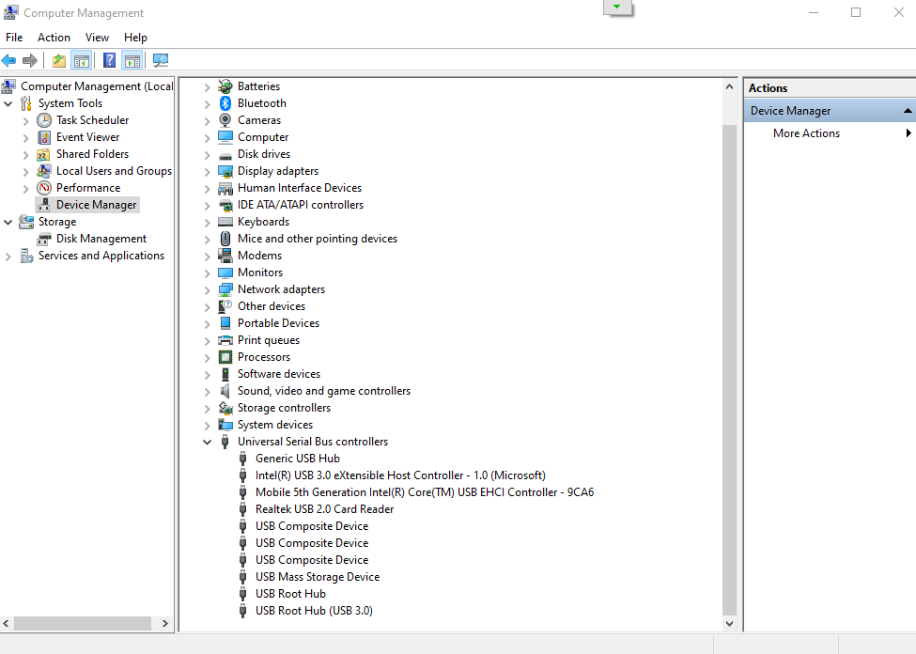The image size is (916, 654).
Task: Expand the Local Users and Groups node
Action: (x=25, y=172)
